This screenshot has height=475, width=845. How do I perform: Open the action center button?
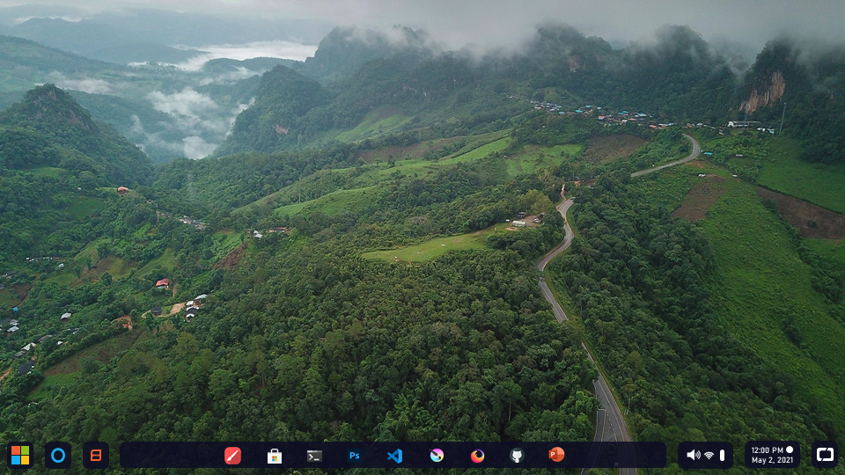click(825, 455)
